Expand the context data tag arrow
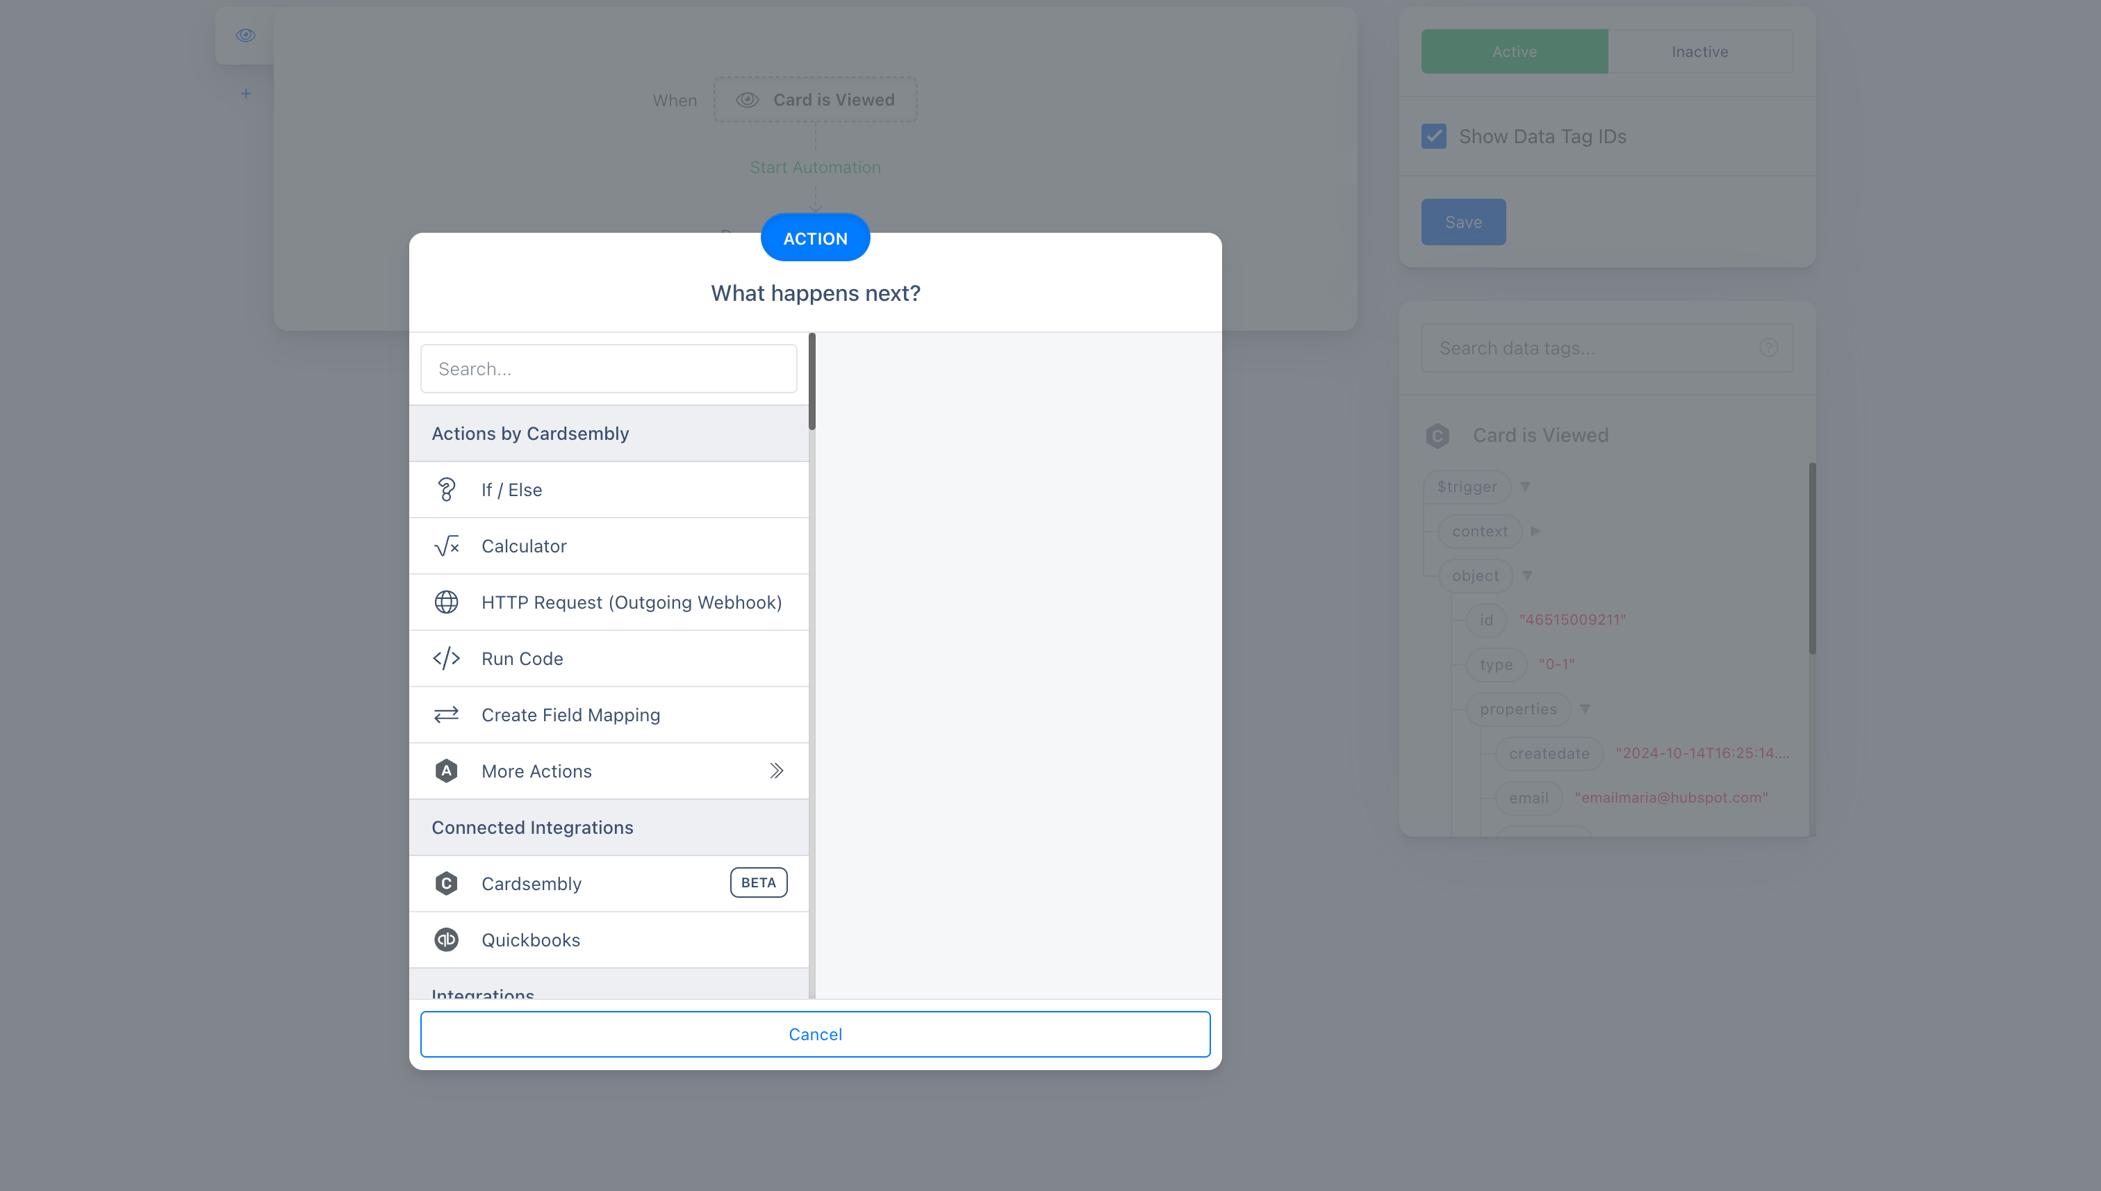 click(1535, 531)
